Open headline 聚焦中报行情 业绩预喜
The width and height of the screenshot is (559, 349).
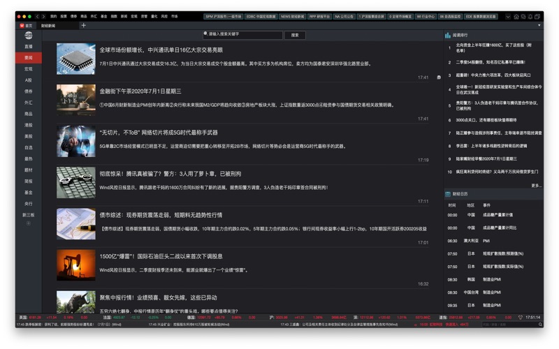[x=159, y=298]
